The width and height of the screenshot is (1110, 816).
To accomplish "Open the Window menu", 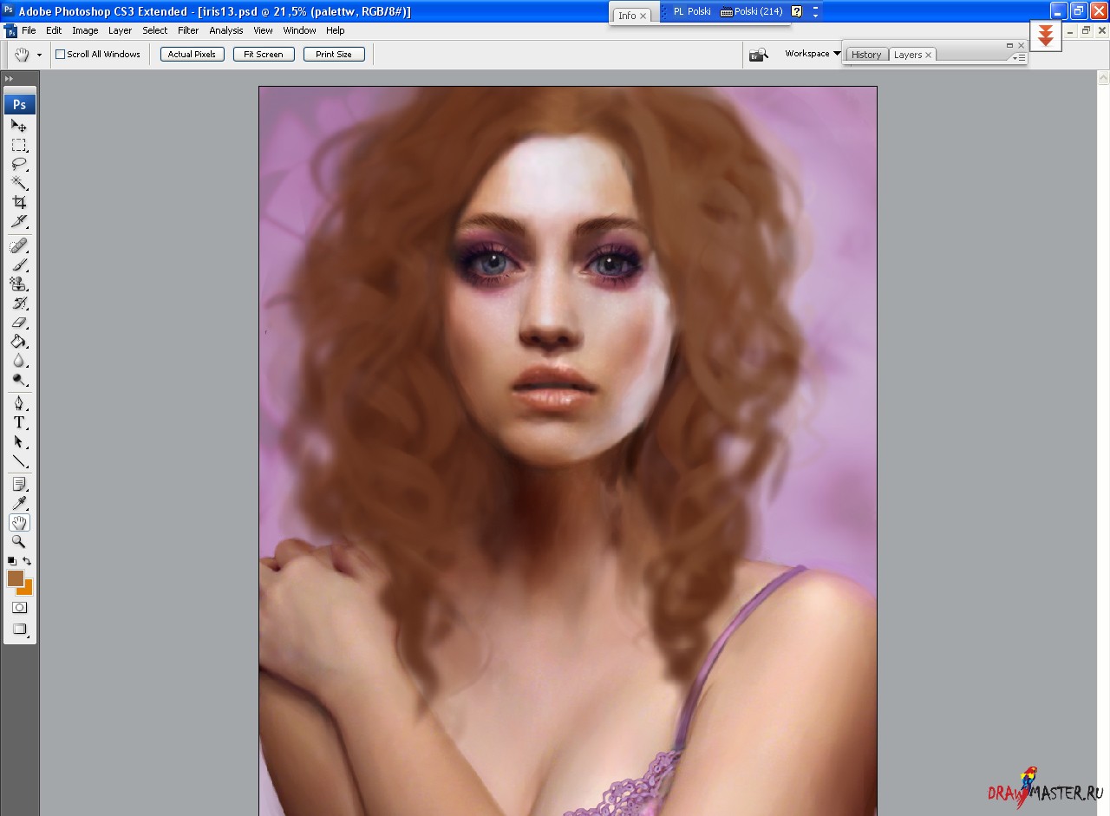I will [299, 30].
